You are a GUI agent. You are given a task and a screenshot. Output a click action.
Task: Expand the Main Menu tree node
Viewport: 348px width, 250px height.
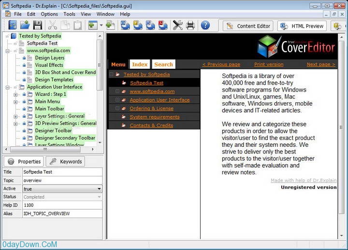point(15,102)
